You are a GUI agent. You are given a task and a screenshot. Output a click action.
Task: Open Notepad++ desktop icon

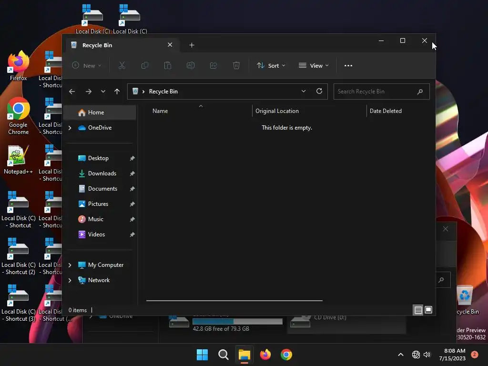pos(18,160)
